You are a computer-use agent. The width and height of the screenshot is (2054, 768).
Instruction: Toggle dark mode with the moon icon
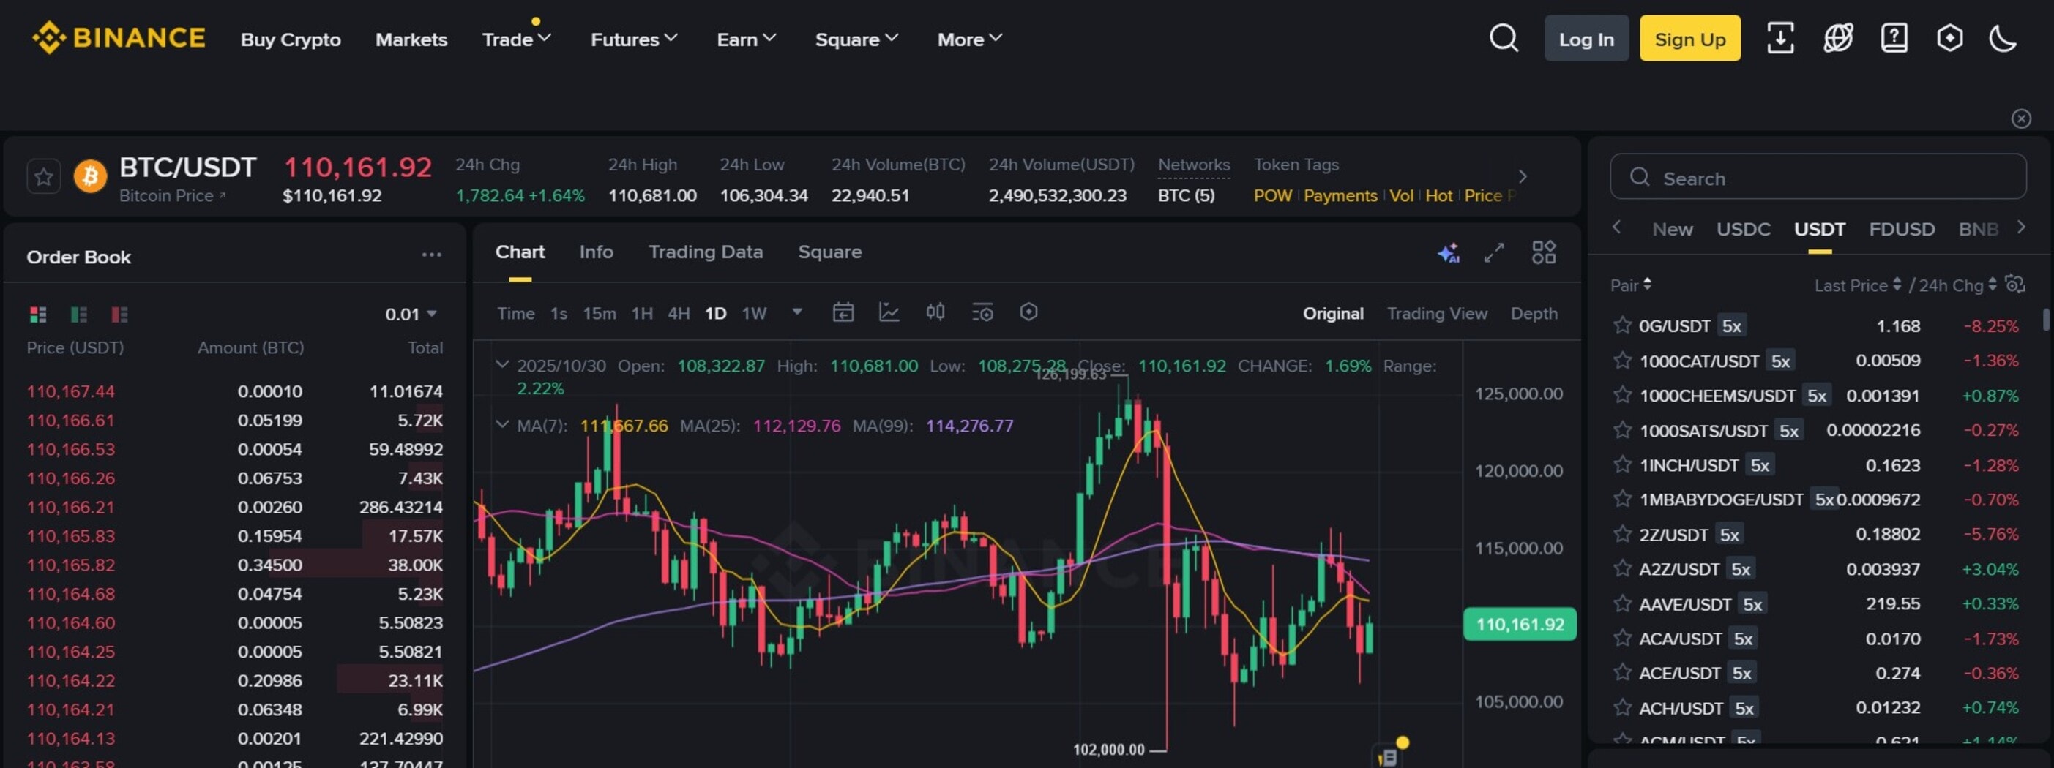[x=2003, y=37]
